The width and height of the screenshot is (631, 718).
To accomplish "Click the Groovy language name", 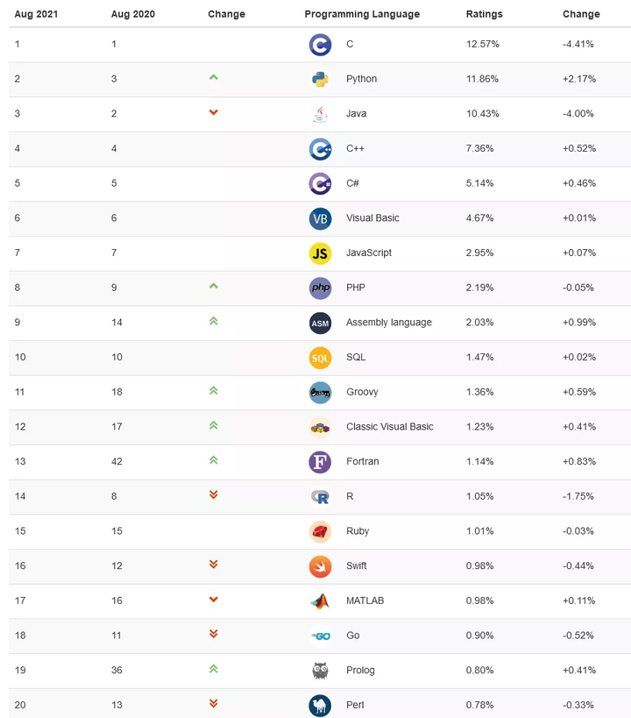I will [x=362, y=392].
